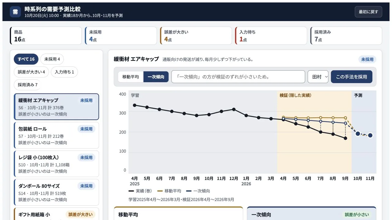Select 一次傾向 in the method toggle
Screen dimensions: 392x220
156,77
